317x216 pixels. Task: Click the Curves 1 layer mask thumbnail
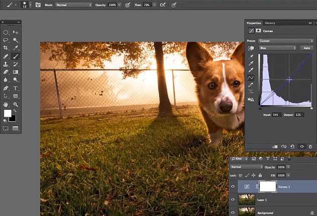tap(268, 186)
